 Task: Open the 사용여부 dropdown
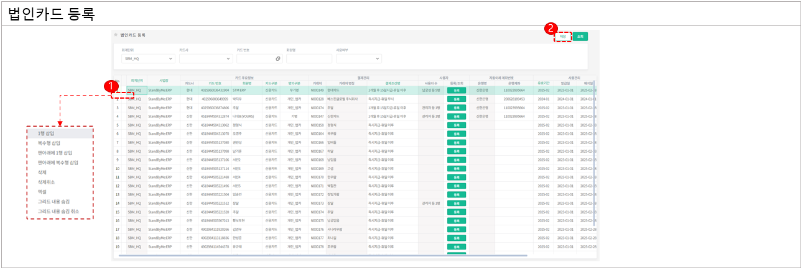pyautogui.click(x=358, y=58)
